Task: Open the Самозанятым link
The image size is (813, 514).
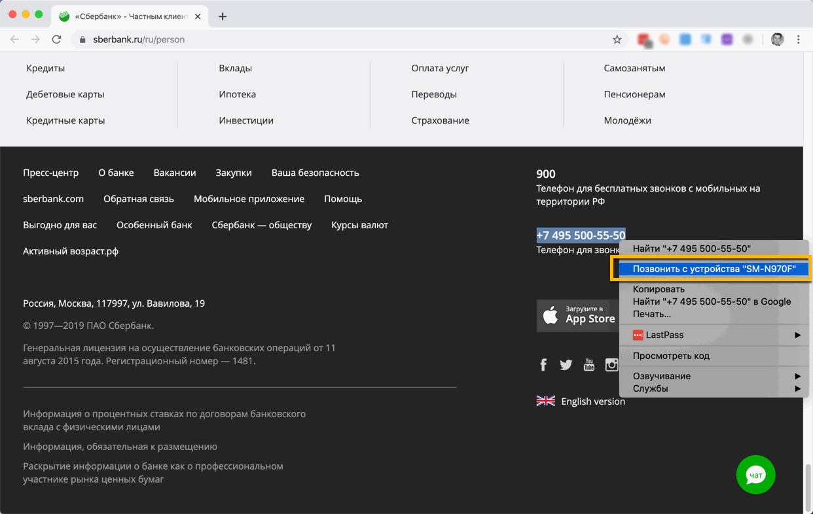Action: coord(634,68)
